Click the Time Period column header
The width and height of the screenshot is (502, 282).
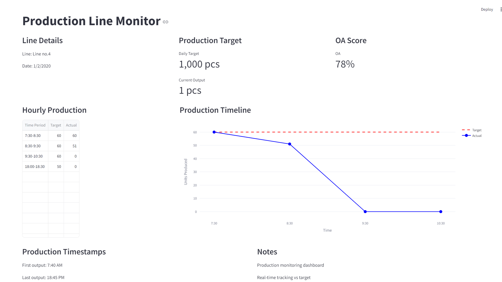point(35,125)
